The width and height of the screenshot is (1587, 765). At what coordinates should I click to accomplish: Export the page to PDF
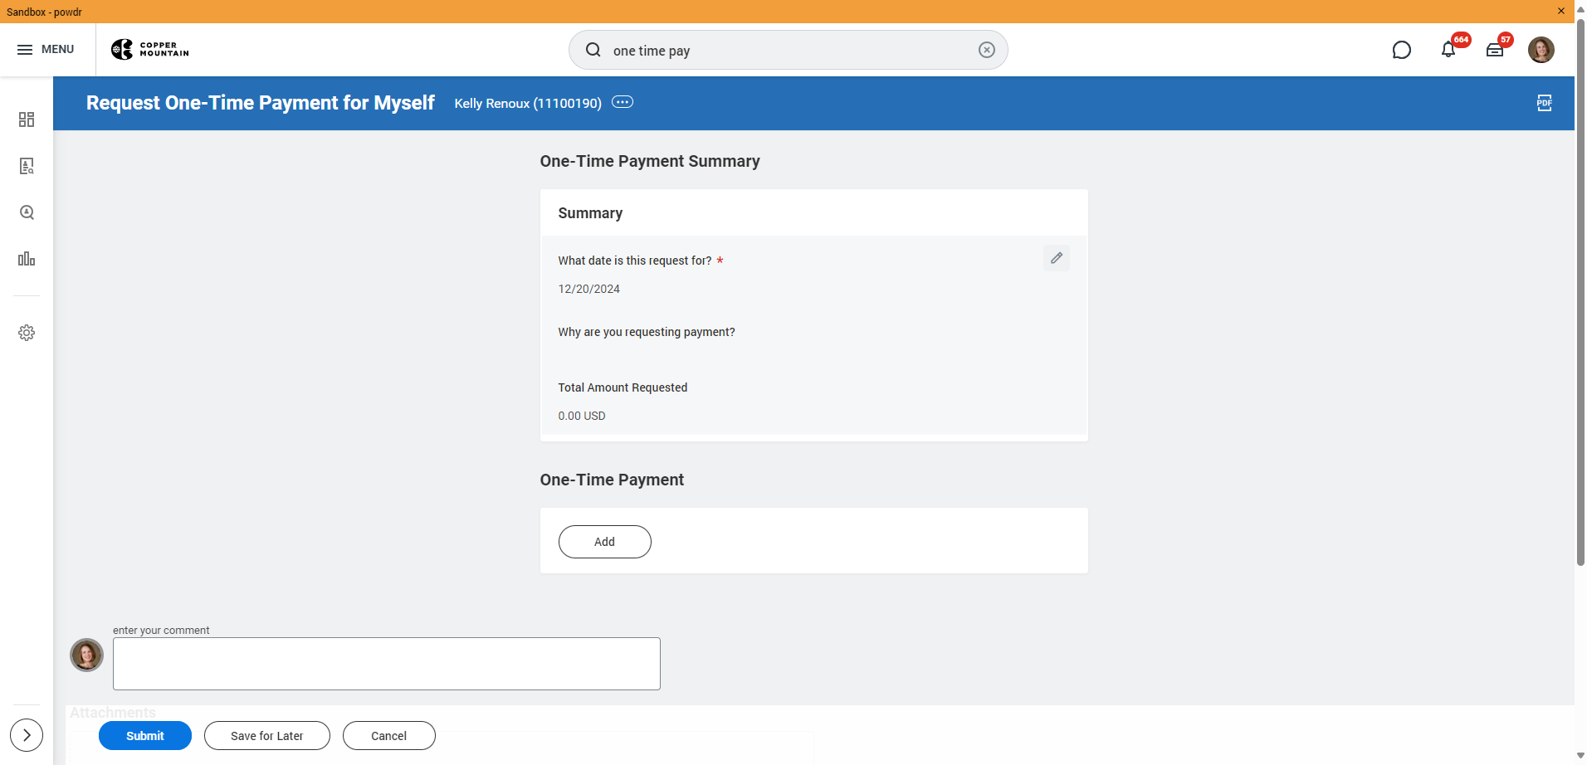tap(1544, 103)
